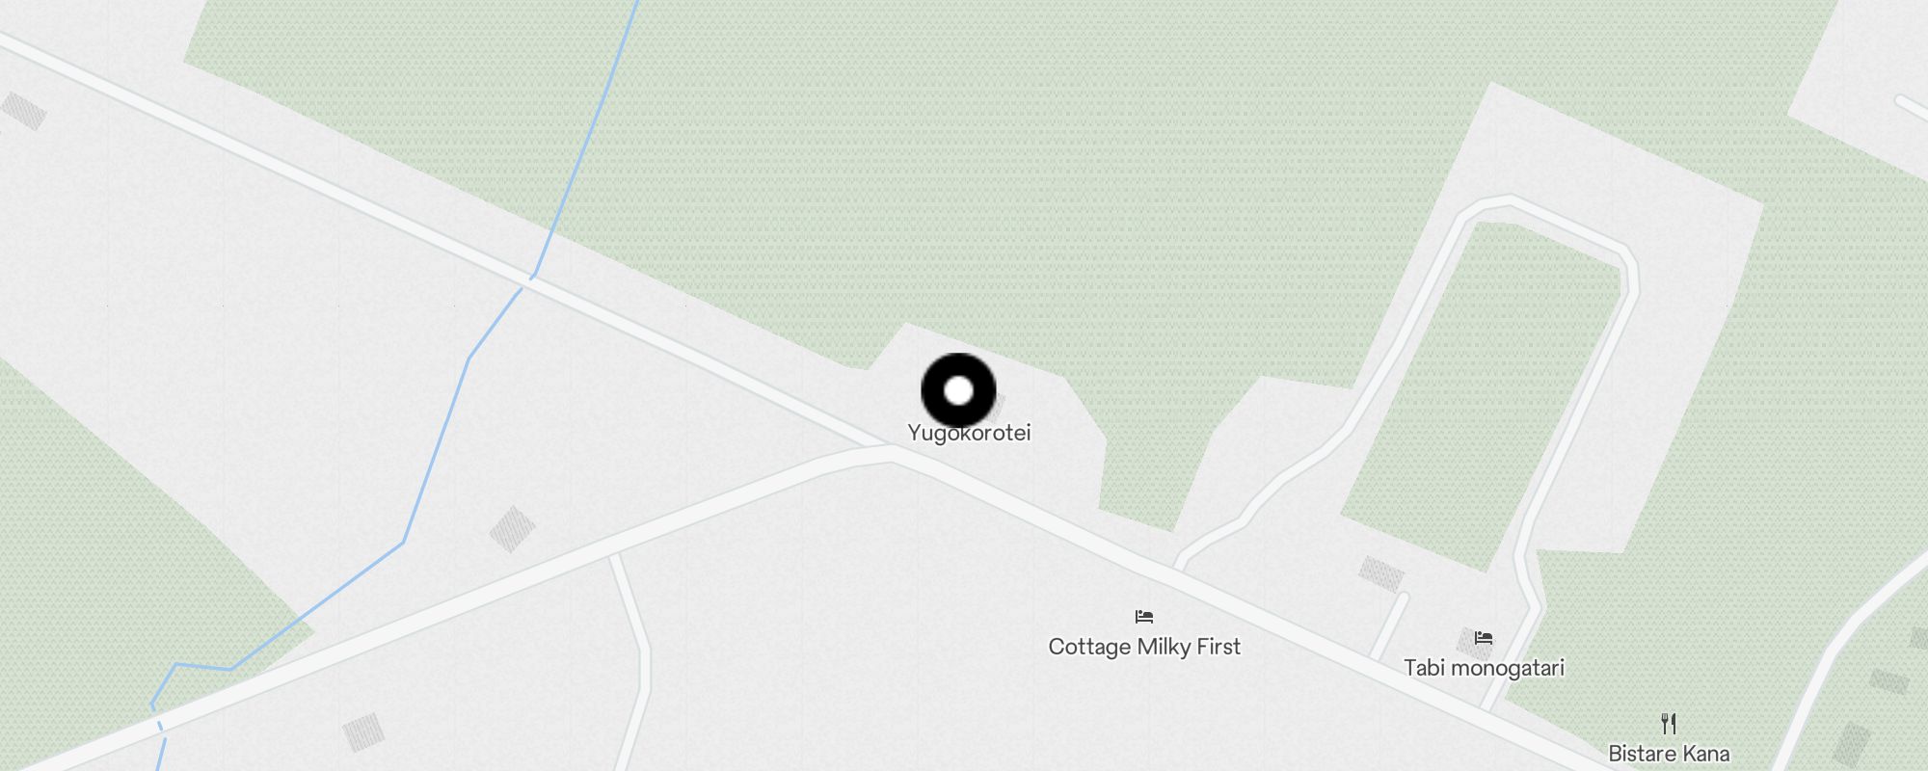Click the black circular location pin marker
The image size is (1928, 771).
(958, 390)
